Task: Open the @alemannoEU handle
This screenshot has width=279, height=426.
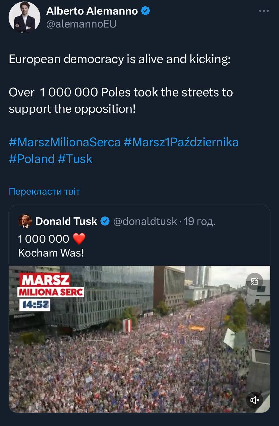Action: coord(81,24)
